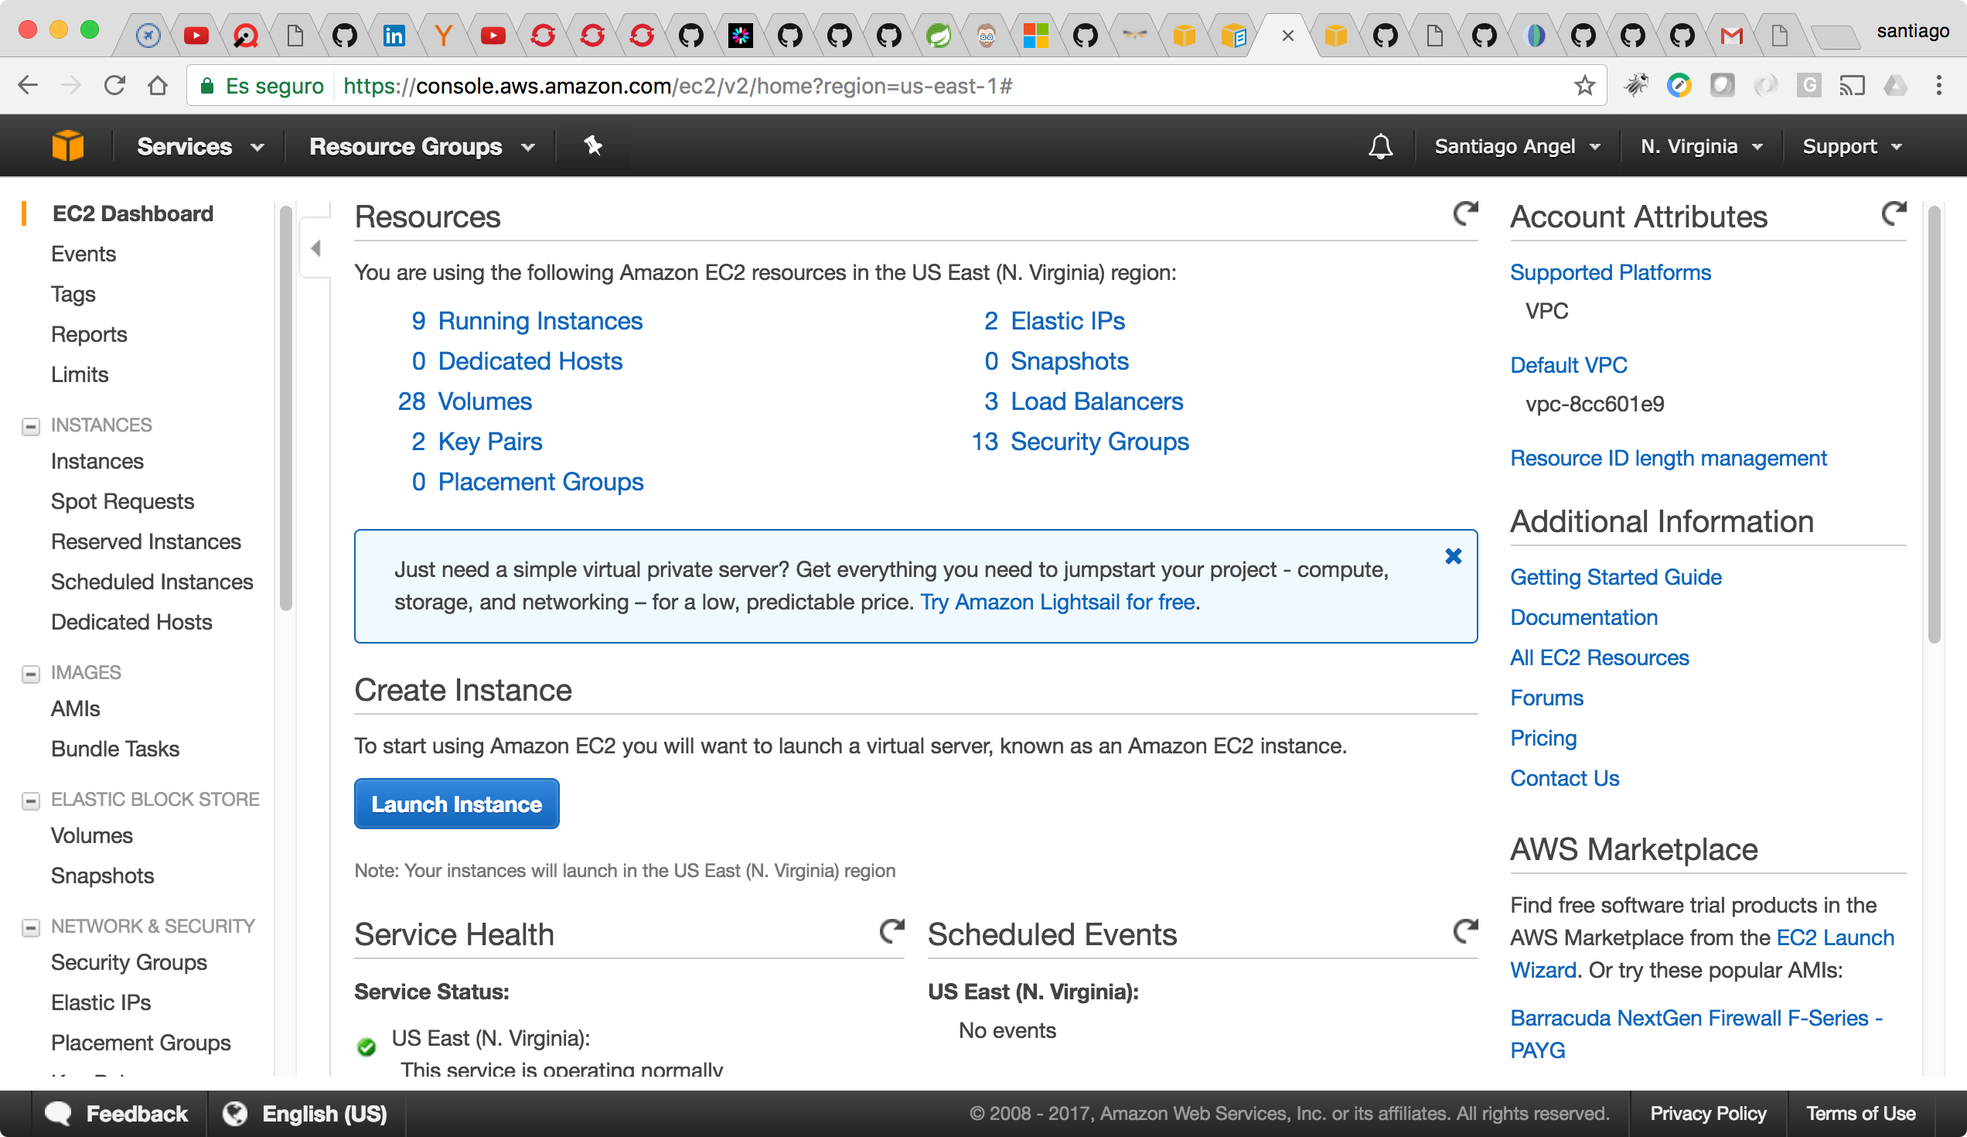Click Try Amazon Lightsail for free

1058,602
